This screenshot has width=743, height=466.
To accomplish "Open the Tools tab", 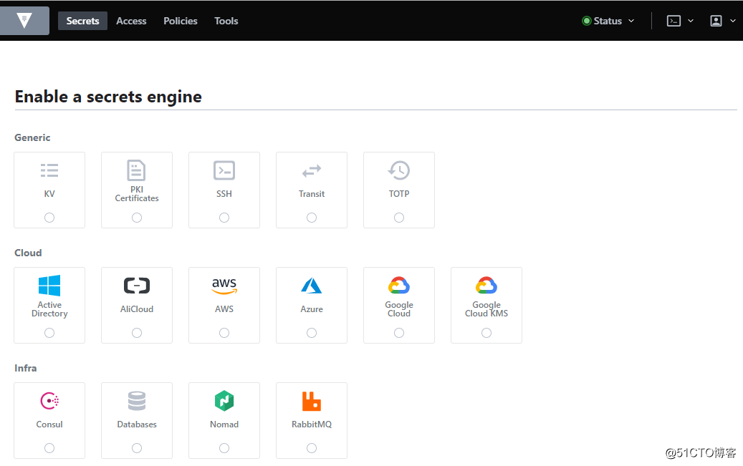I will coord(226,21).
